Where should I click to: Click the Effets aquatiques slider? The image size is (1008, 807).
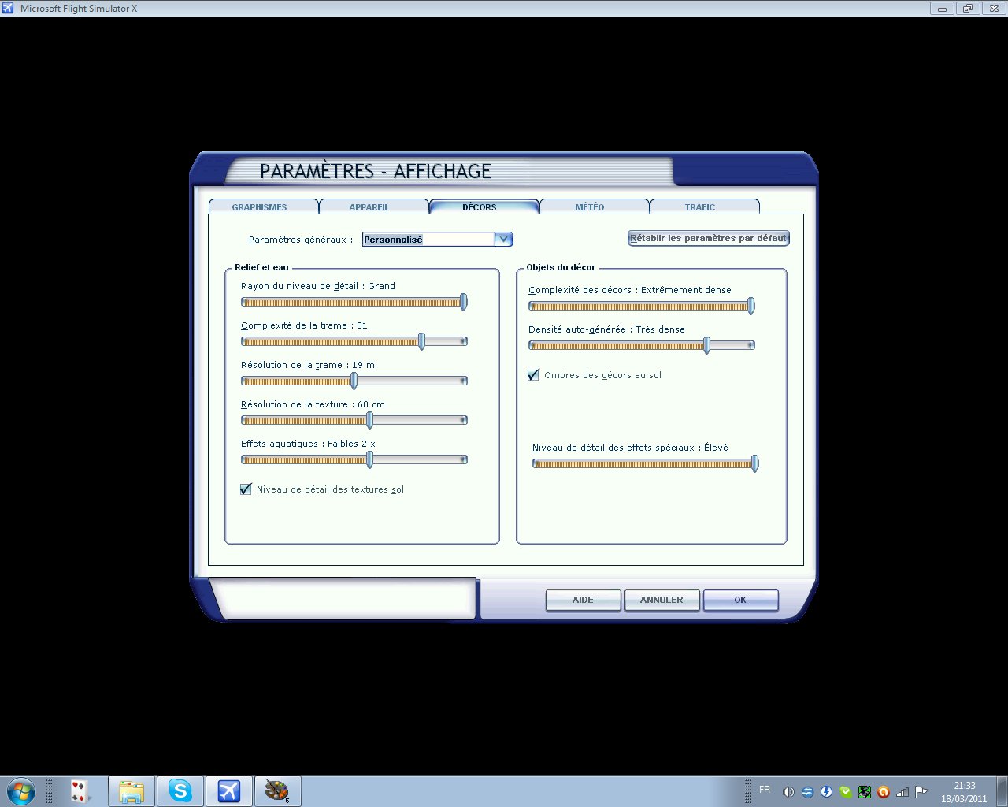(354, 459)
